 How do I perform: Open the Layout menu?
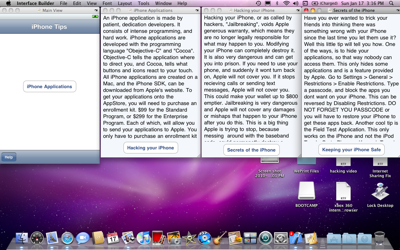125,3
